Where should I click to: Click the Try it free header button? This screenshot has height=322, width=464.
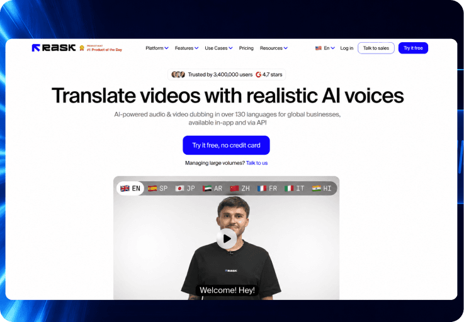point(413,48)
